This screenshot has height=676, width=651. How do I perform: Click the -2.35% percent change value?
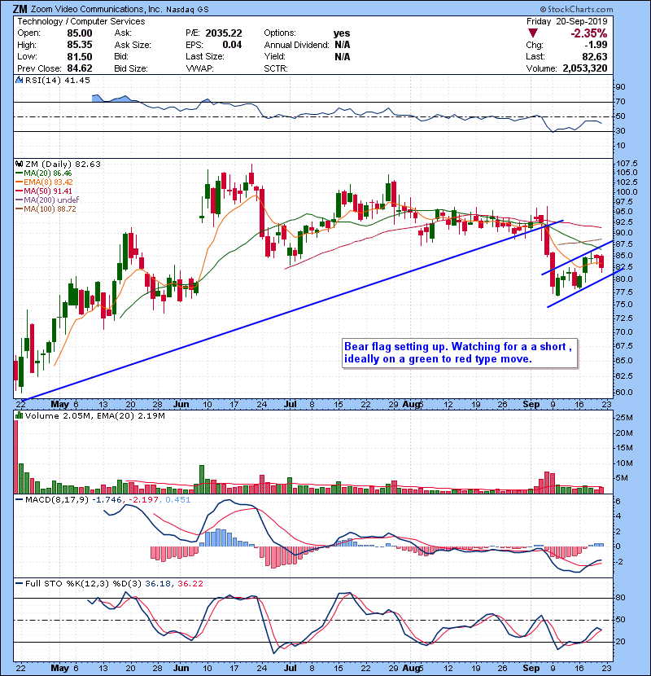pyautogui.click(x=589, y=33)
